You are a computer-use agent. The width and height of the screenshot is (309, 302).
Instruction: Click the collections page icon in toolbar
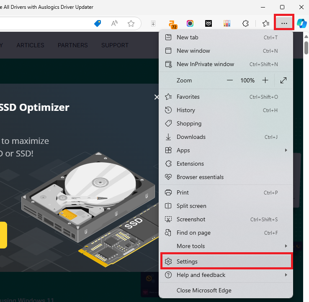click(153, 23)
